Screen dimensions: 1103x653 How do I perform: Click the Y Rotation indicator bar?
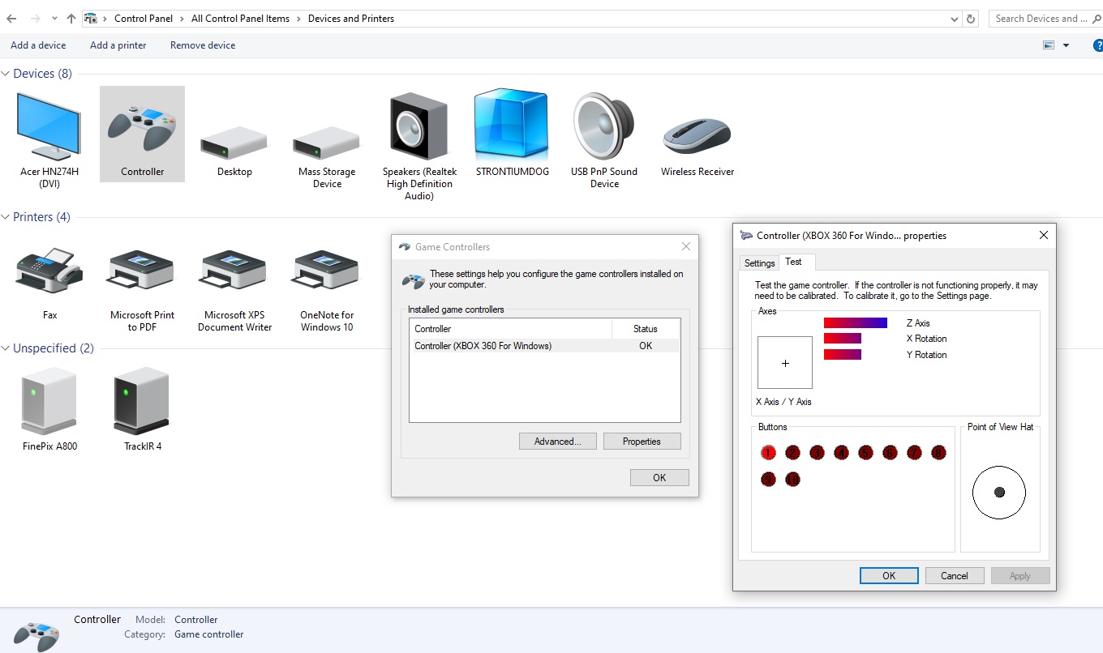[843, 355]
